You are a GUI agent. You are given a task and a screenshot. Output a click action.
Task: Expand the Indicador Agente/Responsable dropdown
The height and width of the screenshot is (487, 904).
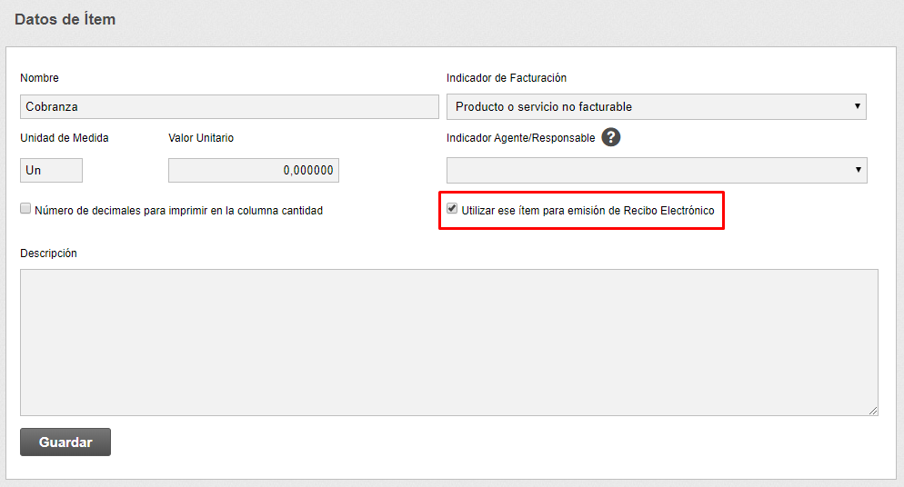coord(656,170)
